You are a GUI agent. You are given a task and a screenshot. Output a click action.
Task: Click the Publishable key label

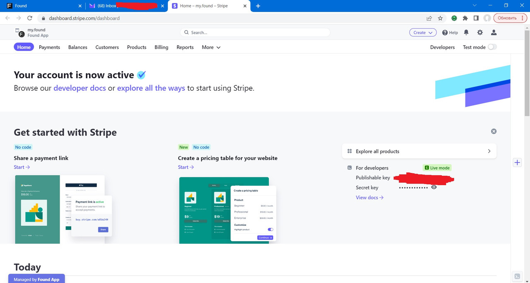coord(373,177)
